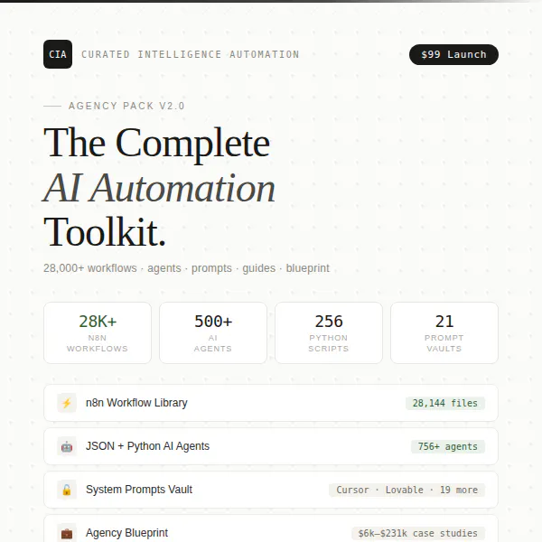
Task: Click the 'Toolkit.' headline line
Action: [x=105, y=232]
